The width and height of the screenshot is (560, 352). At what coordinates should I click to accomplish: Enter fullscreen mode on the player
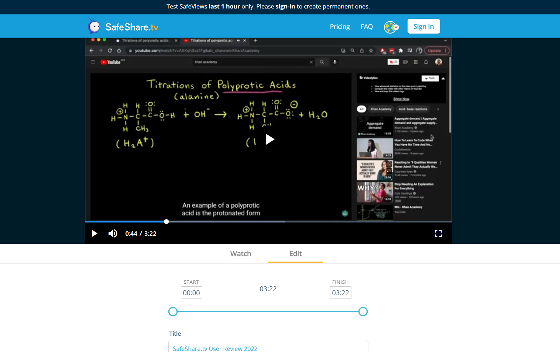[438, 233]
